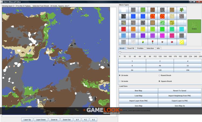The image size is (202, 122).
Task: Select the Glass block type
Action: (x=182, y=23)
